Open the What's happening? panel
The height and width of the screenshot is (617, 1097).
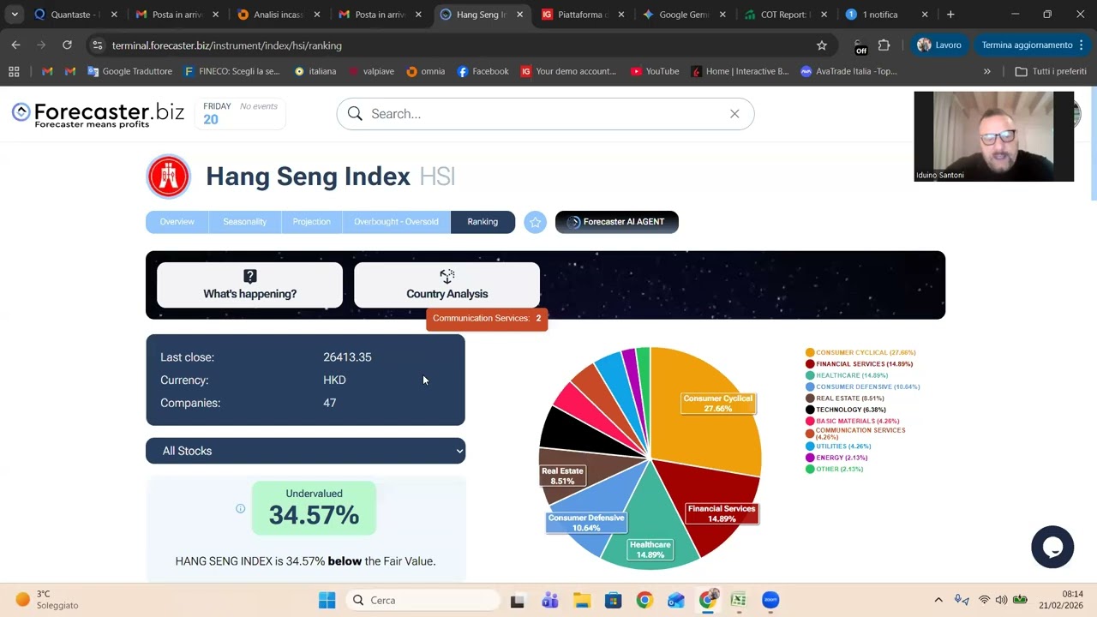pyautogui.click(x=249, y=285)
